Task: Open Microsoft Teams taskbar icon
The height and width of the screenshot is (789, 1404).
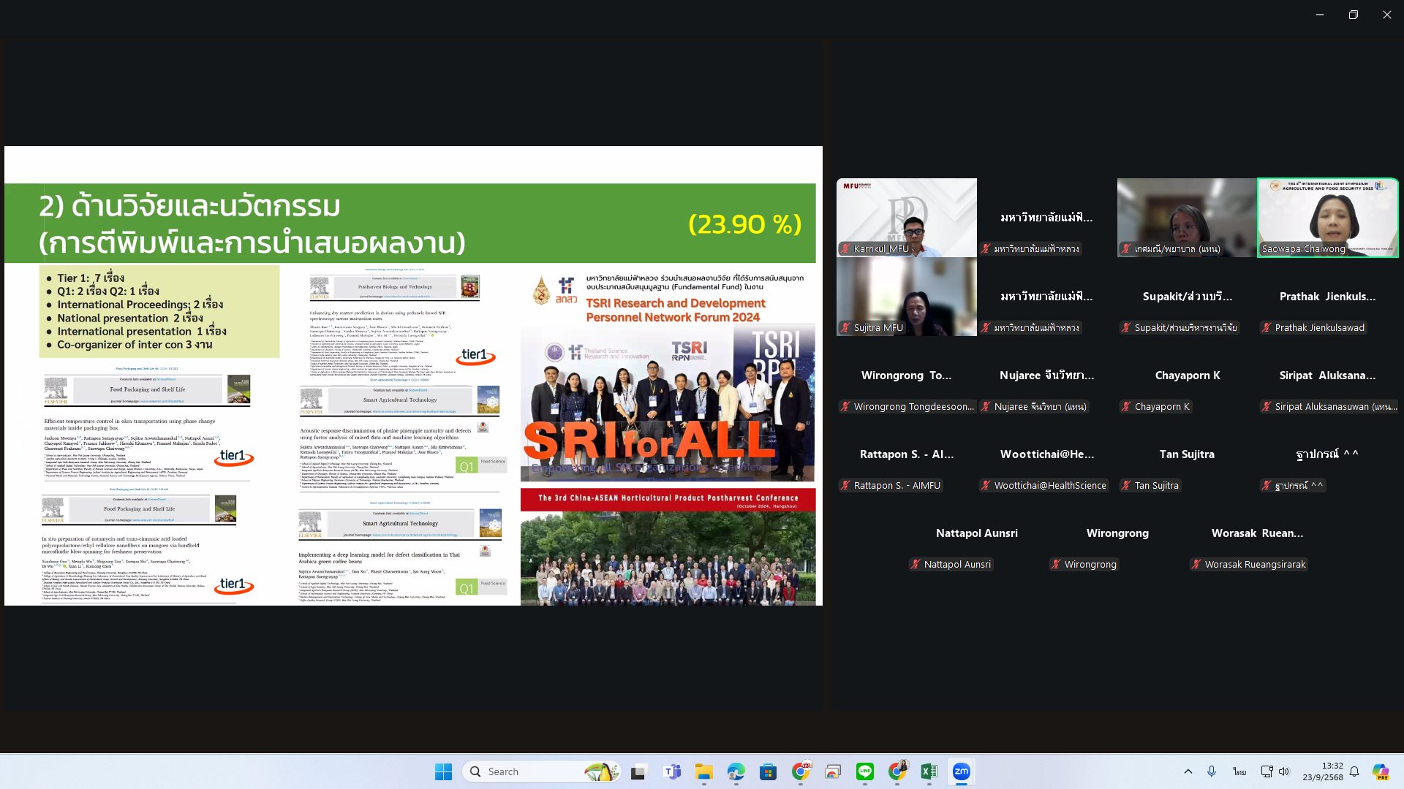Action: 671,771
